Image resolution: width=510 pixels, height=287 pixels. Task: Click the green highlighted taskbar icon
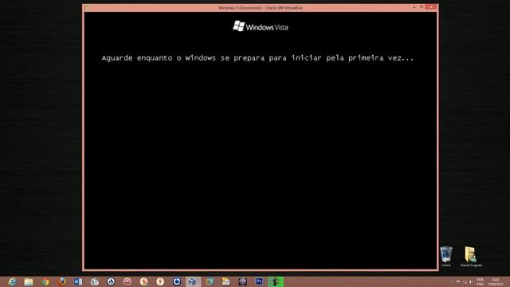click(276, 281)
